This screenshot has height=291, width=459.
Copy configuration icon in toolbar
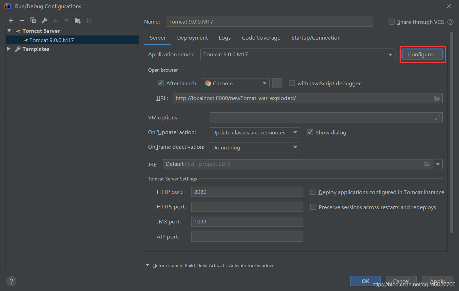tap(33, 20)
